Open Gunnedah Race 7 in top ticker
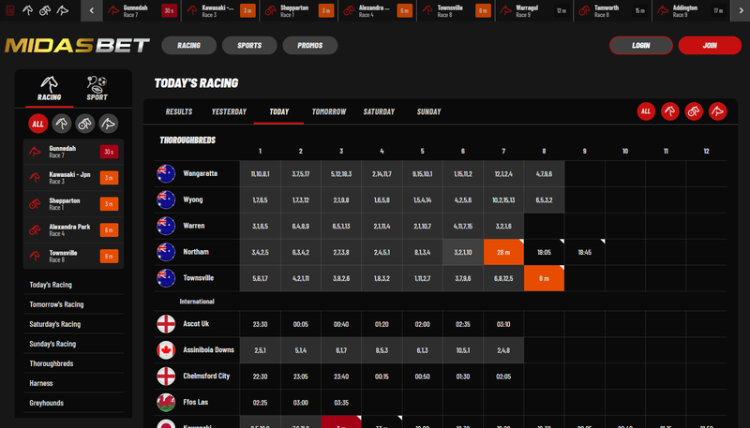750x428 pixels. [142, 10]
